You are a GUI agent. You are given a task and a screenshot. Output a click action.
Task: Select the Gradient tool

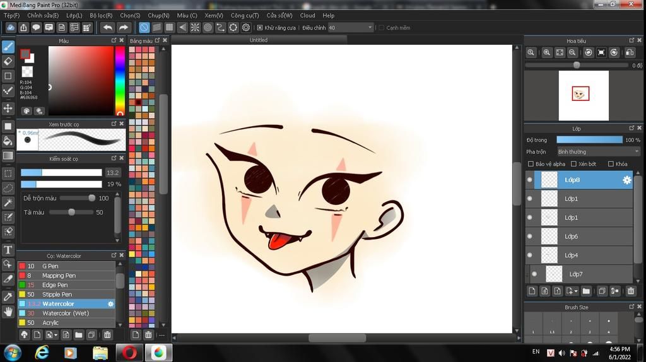(8, 156)
